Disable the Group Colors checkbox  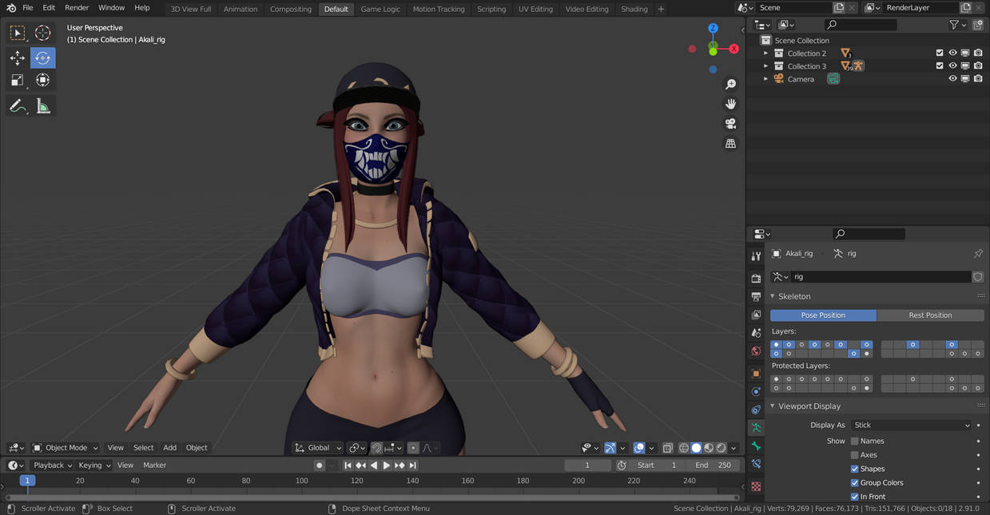(x=854, y=482)
